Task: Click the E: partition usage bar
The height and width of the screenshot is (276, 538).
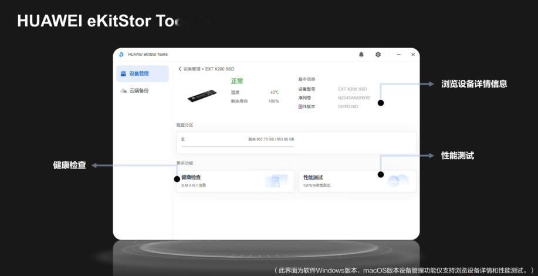Action: 238,147
